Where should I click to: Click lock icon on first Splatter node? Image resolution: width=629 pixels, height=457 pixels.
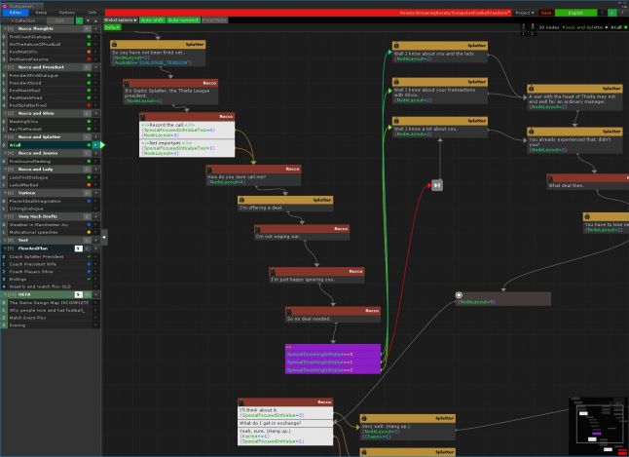[x=115, y=45]
